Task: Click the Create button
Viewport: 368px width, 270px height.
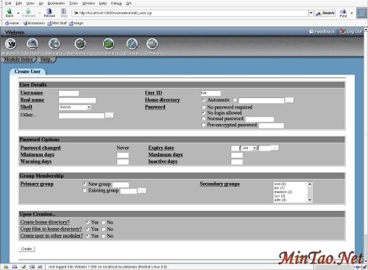Action: pos(26,249)
